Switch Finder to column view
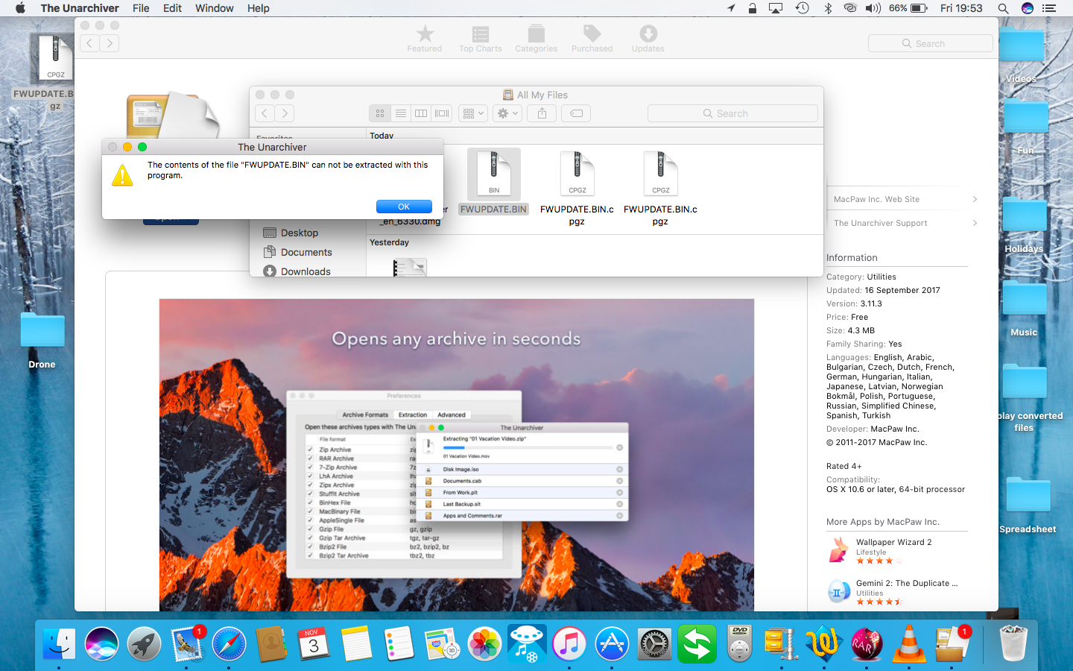Screen dimensions: 1073x671 tap(421, 113)
